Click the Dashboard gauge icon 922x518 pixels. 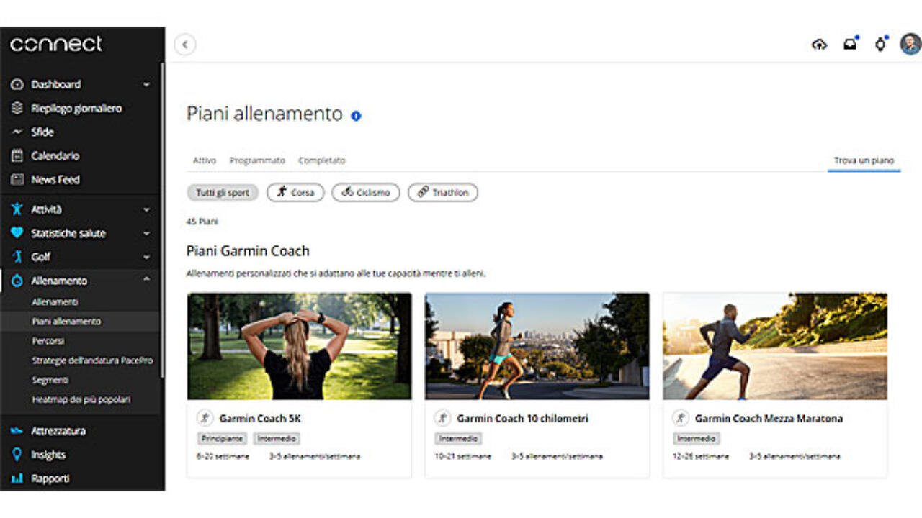point(17,84)
